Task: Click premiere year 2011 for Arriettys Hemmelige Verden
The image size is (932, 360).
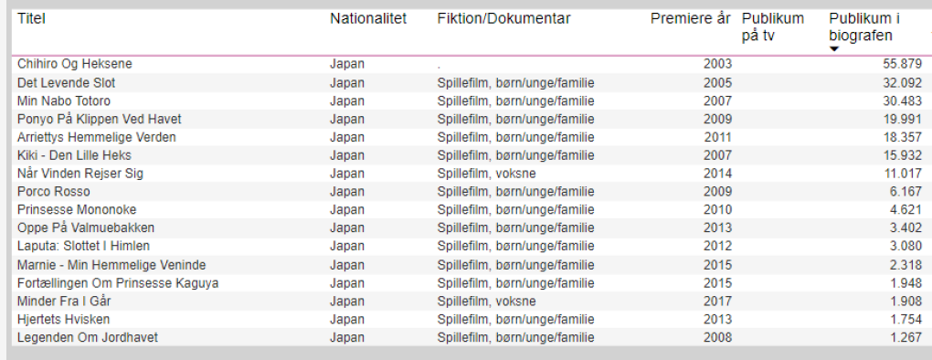Action: (717, 137)
